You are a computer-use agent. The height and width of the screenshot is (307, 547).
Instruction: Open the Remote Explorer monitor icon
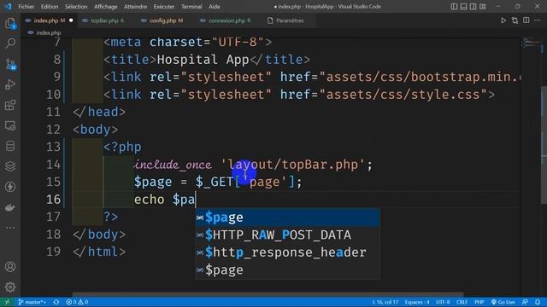coord(10,125)
